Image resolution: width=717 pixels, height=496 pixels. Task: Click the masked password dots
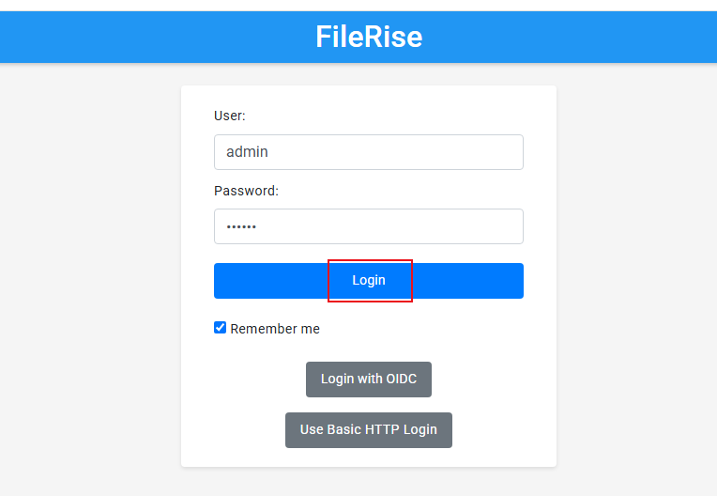tap(241, 226)
